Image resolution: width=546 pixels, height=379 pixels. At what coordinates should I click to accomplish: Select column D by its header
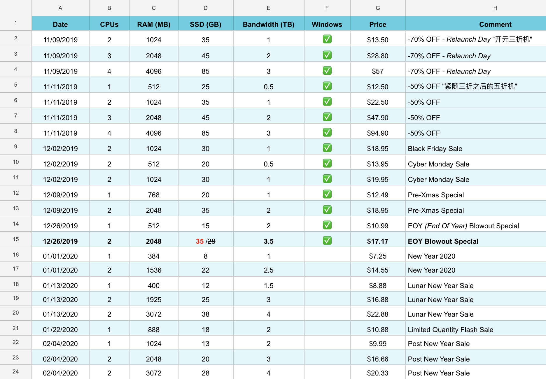coord(206,8)
